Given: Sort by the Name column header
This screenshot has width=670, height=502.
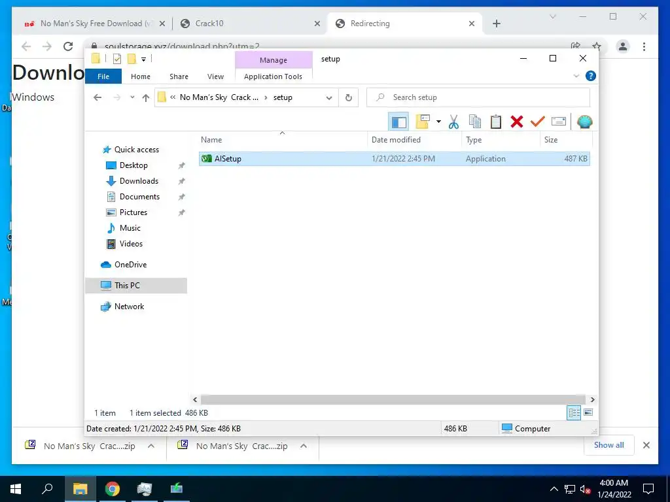Looking at the screenshot, I should click(x=211, y=140).
